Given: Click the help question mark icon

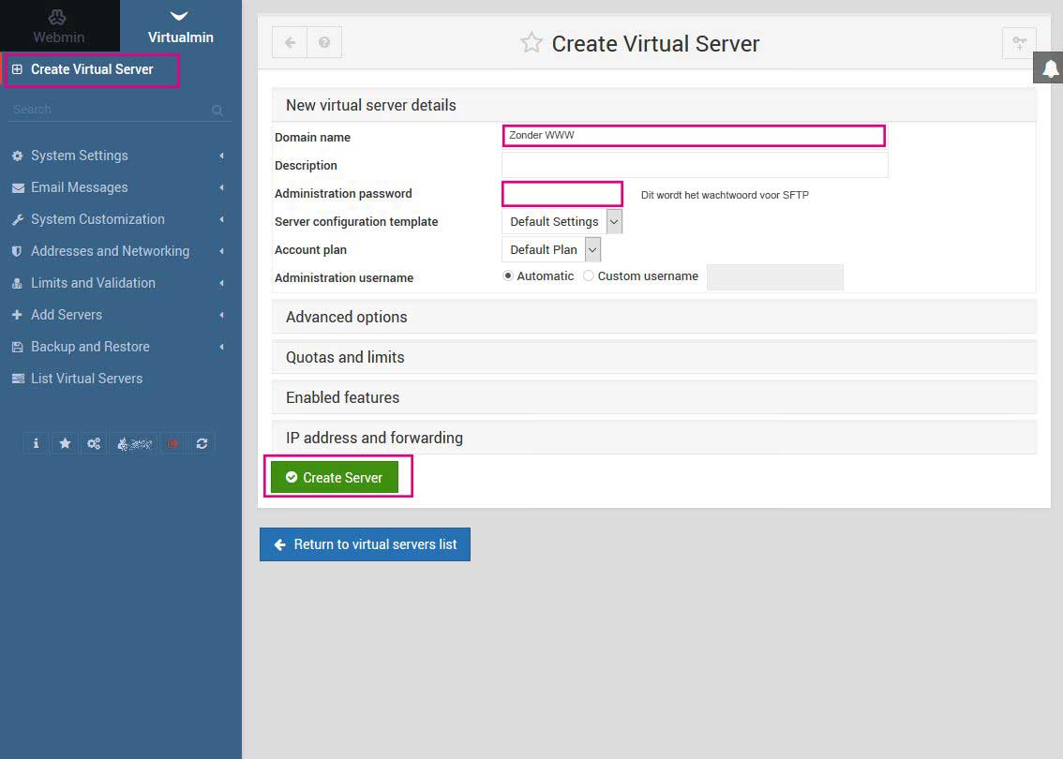Looking at the screenshot, I should 324,42.
